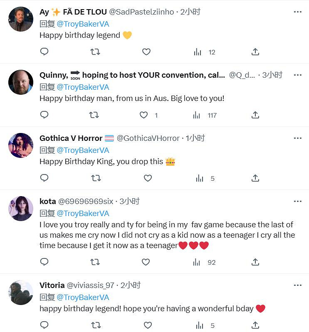The width and height of the screenshot is (309, 332).
Task: Expand more options for kota's tweet
Action: [298, 202]
